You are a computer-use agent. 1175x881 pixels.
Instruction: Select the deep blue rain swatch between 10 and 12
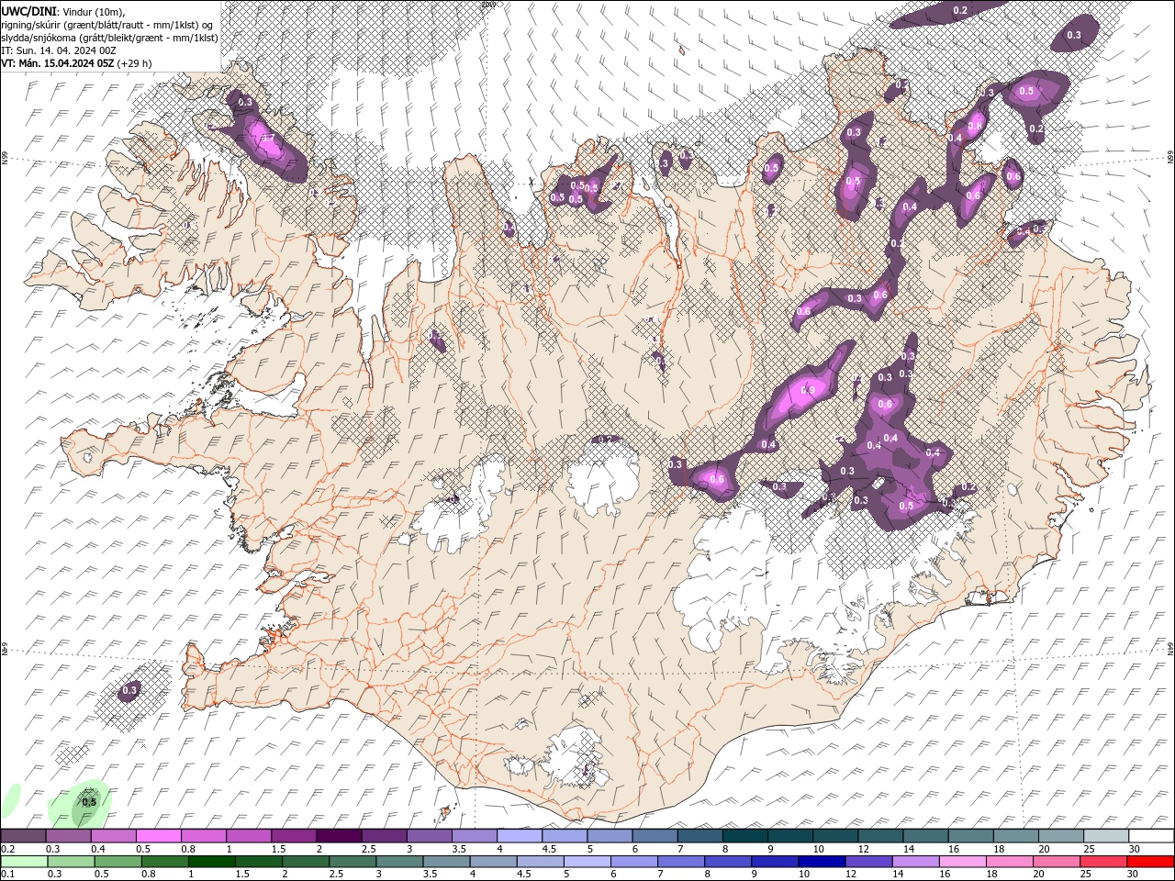click(821, 862)
